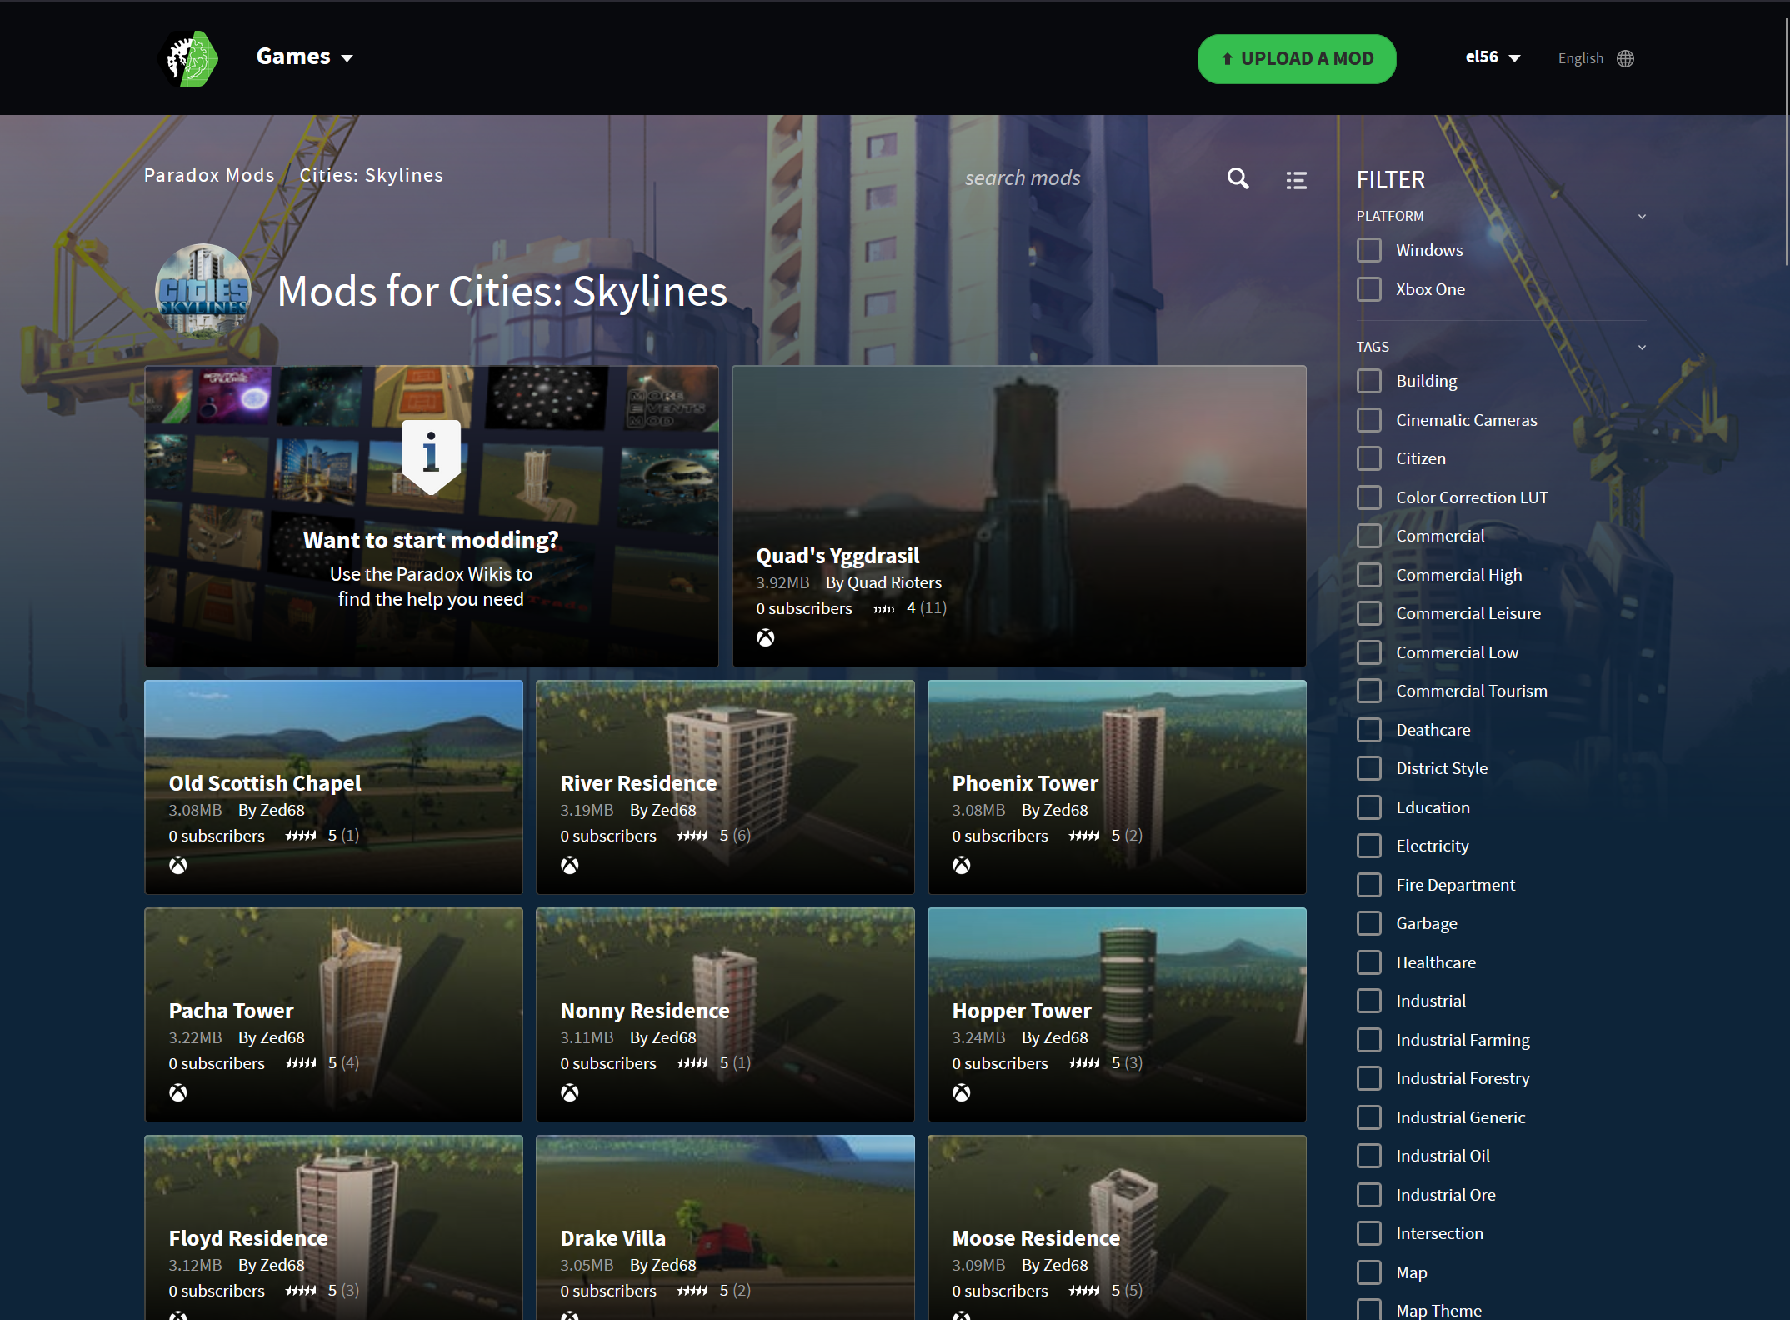Check the Citizen tag filter
The image size is (1790, 1320).
point(1369,458)
